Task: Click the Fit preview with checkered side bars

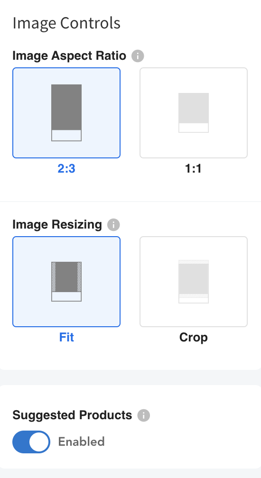Action: [x=66, y=281]
